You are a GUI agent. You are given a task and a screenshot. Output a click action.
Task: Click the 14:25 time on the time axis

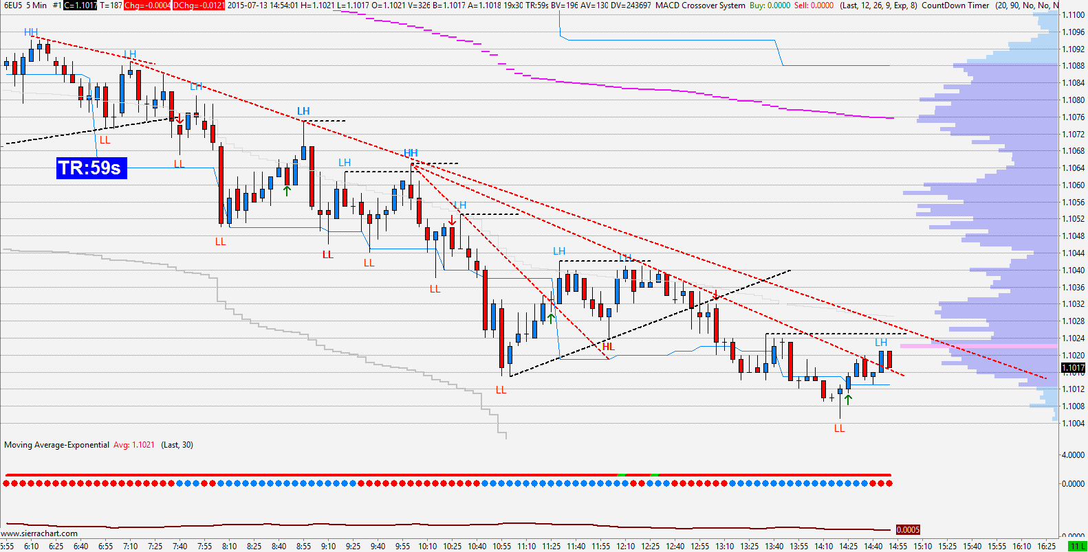point(848,547)
